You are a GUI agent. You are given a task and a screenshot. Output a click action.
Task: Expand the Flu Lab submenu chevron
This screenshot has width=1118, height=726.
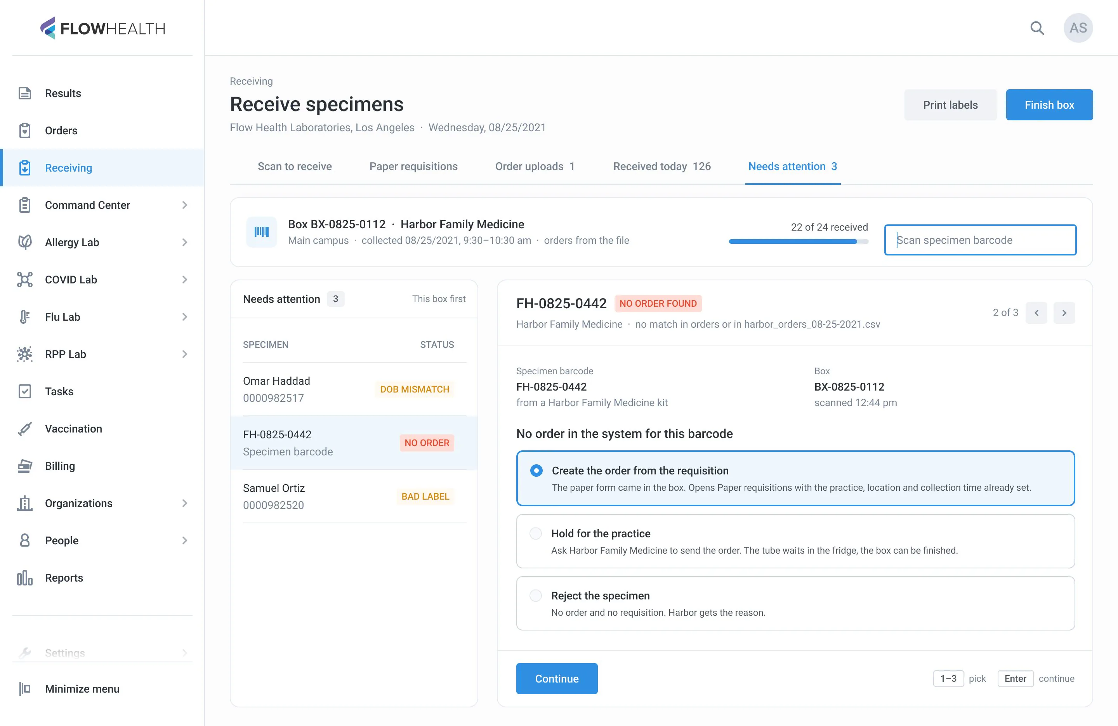pos(185,317)
